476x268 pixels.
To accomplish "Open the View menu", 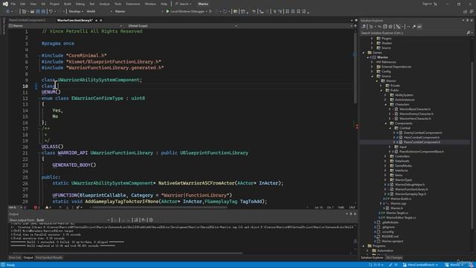I will pyautogui.click(x=33, y=4).
